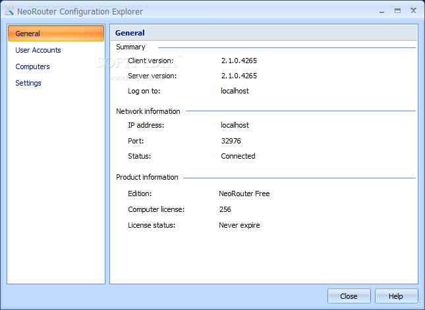Click the General panel header title
Viewport: 425px width, 310px height.
pyautogui.click(x=130, y=33)
